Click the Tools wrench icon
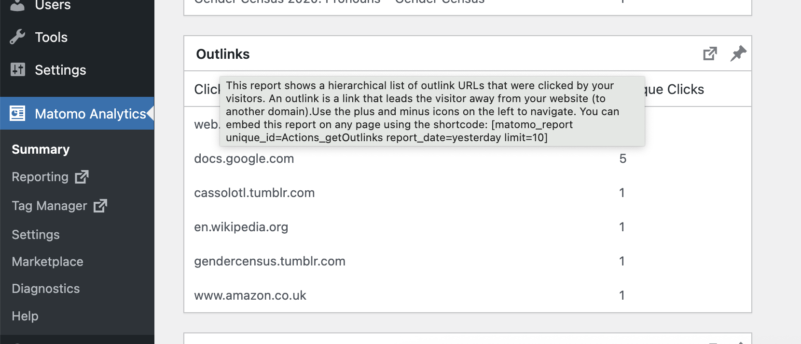Image resolution: width=801 pixels, height=344 pixels. 17,37
